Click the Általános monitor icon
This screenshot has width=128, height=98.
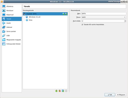coord(4,6)
